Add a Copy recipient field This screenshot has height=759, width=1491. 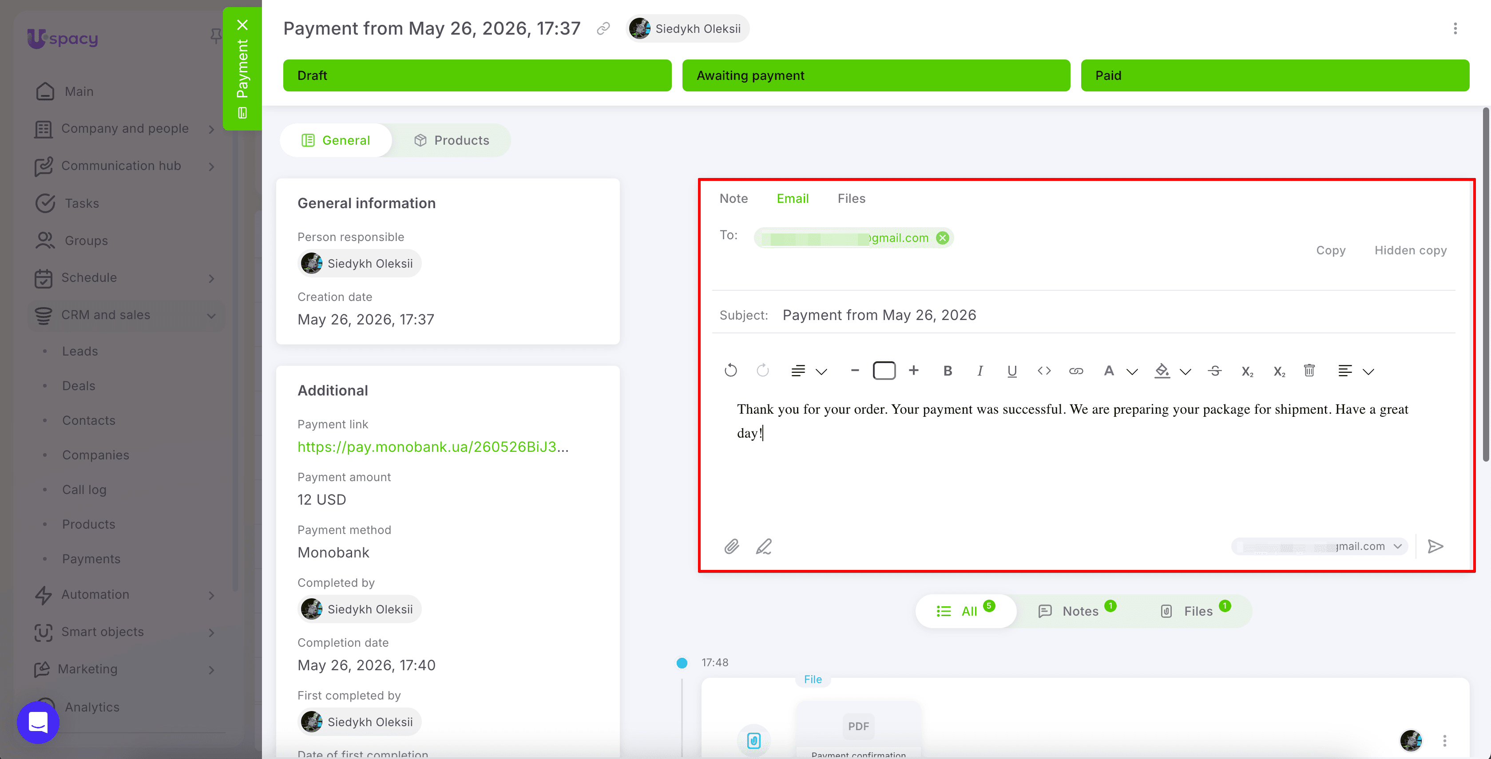click(x=1331, y=250)
